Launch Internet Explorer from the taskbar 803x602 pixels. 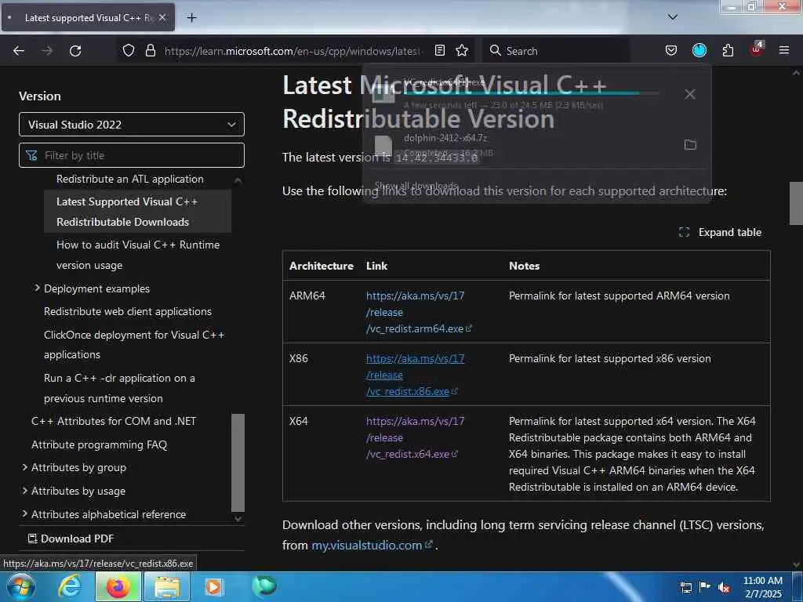point(69,586)
